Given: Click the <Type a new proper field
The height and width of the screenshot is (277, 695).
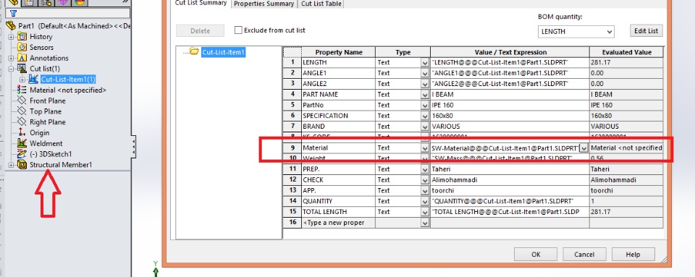Looking at the screenshot, I should coord(338,223).
